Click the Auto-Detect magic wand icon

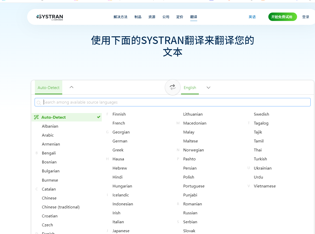tap(36, 117)
